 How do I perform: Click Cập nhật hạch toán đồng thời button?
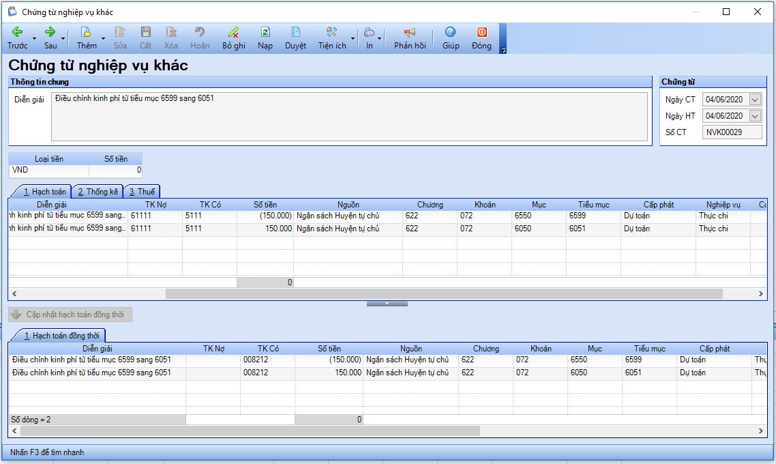[x=70, y=315]
